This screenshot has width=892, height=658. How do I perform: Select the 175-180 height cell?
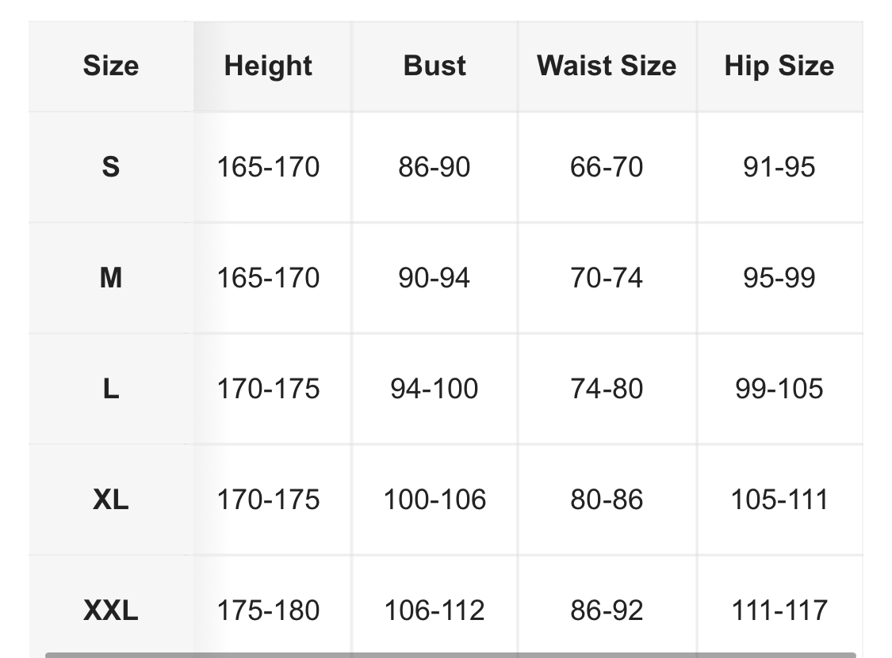click(x=268, y=610)
